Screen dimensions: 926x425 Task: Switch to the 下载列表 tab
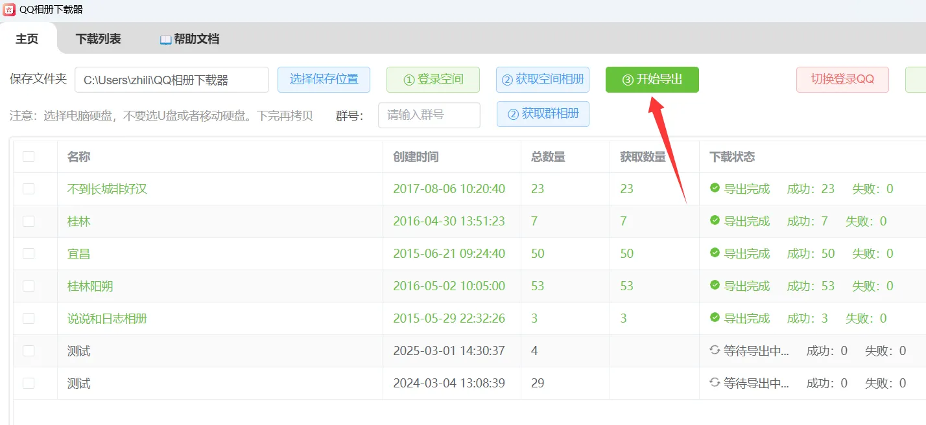pos(98,39)
